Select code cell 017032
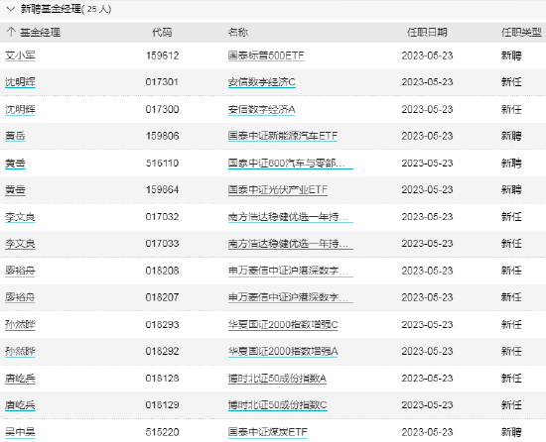This screenshot has height=442, width=546. click(x=162, y=217)
